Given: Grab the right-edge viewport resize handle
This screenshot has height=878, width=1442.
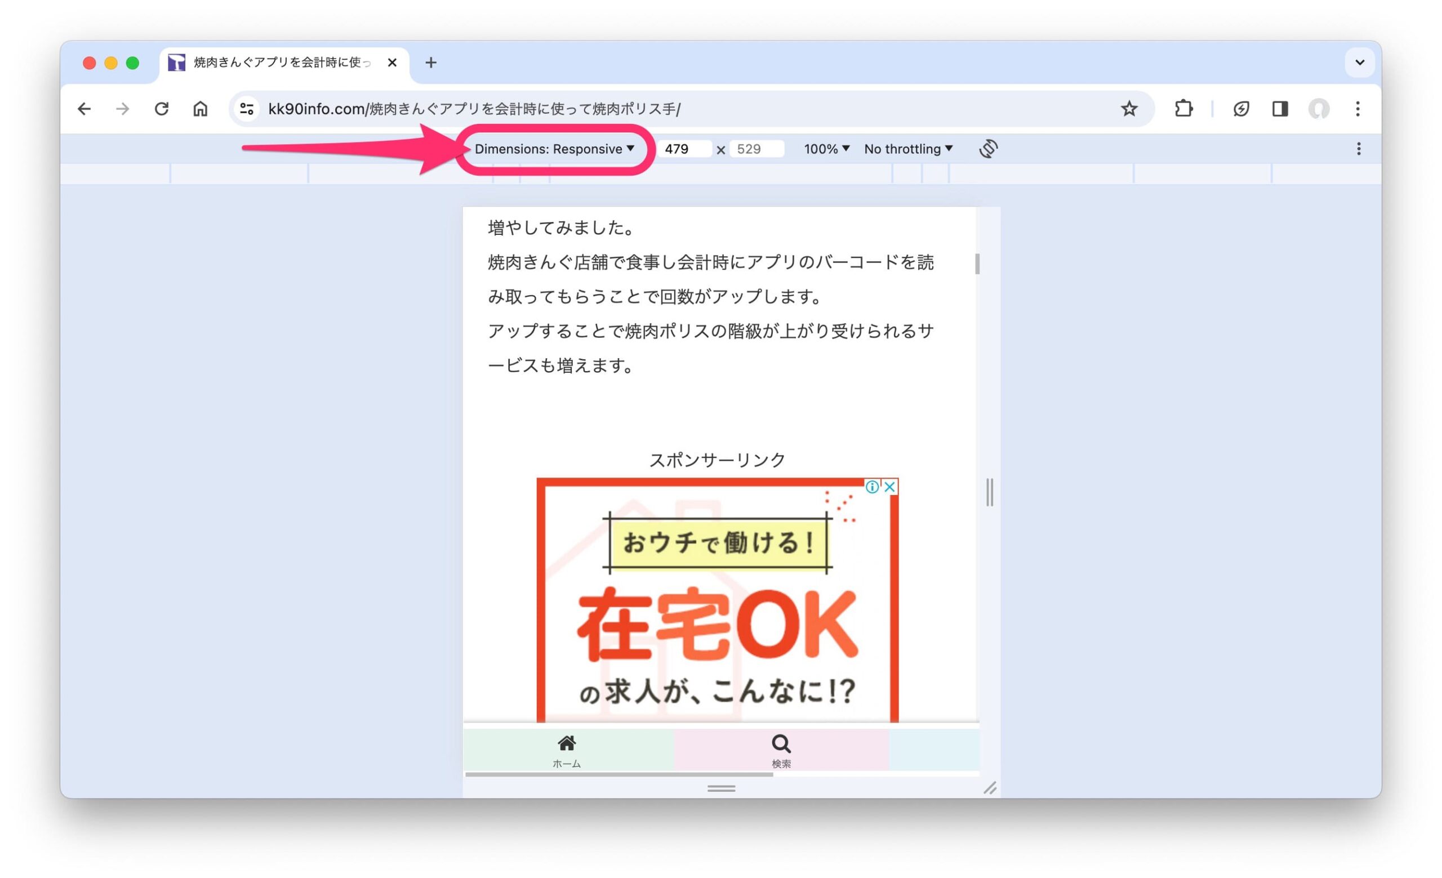Looking at the screenshot, I should [x=990, y=492].
